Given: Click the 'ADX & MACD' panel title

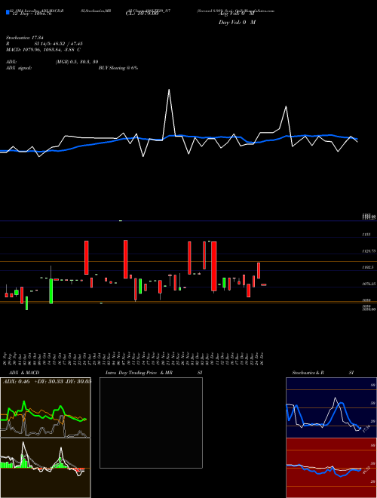Looking at the screenshot, I should [24, 373].
